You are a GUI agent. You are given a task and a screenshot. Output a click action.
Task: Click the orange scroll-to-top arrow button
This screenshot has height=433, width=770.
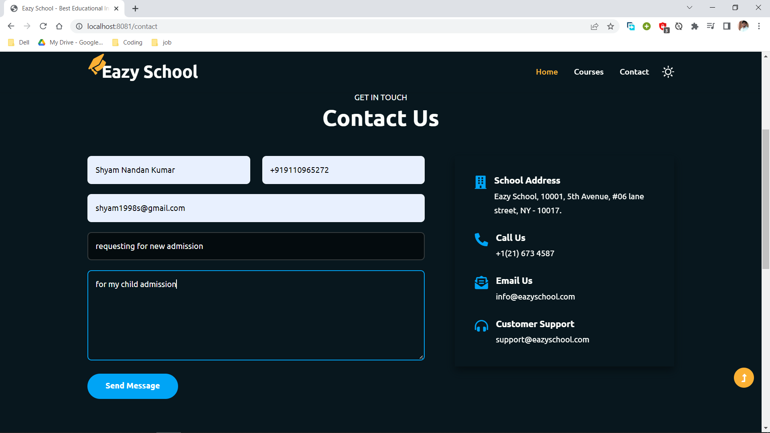click(x=744, y=377)
